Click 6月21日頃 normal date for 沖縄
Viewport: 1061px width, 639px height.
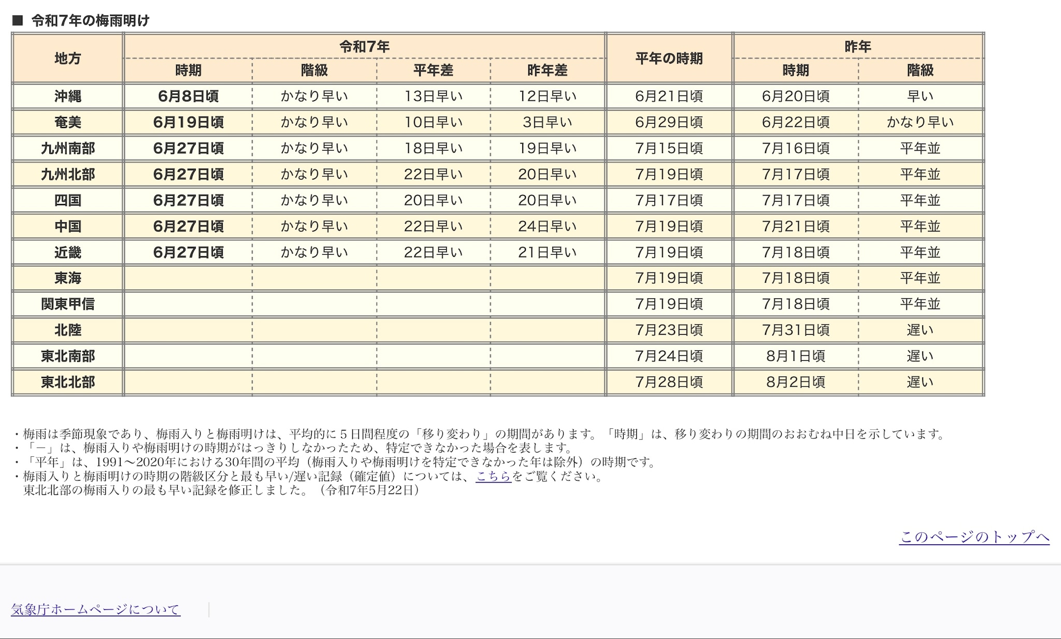pyautogui.click(x=669, y=96)
